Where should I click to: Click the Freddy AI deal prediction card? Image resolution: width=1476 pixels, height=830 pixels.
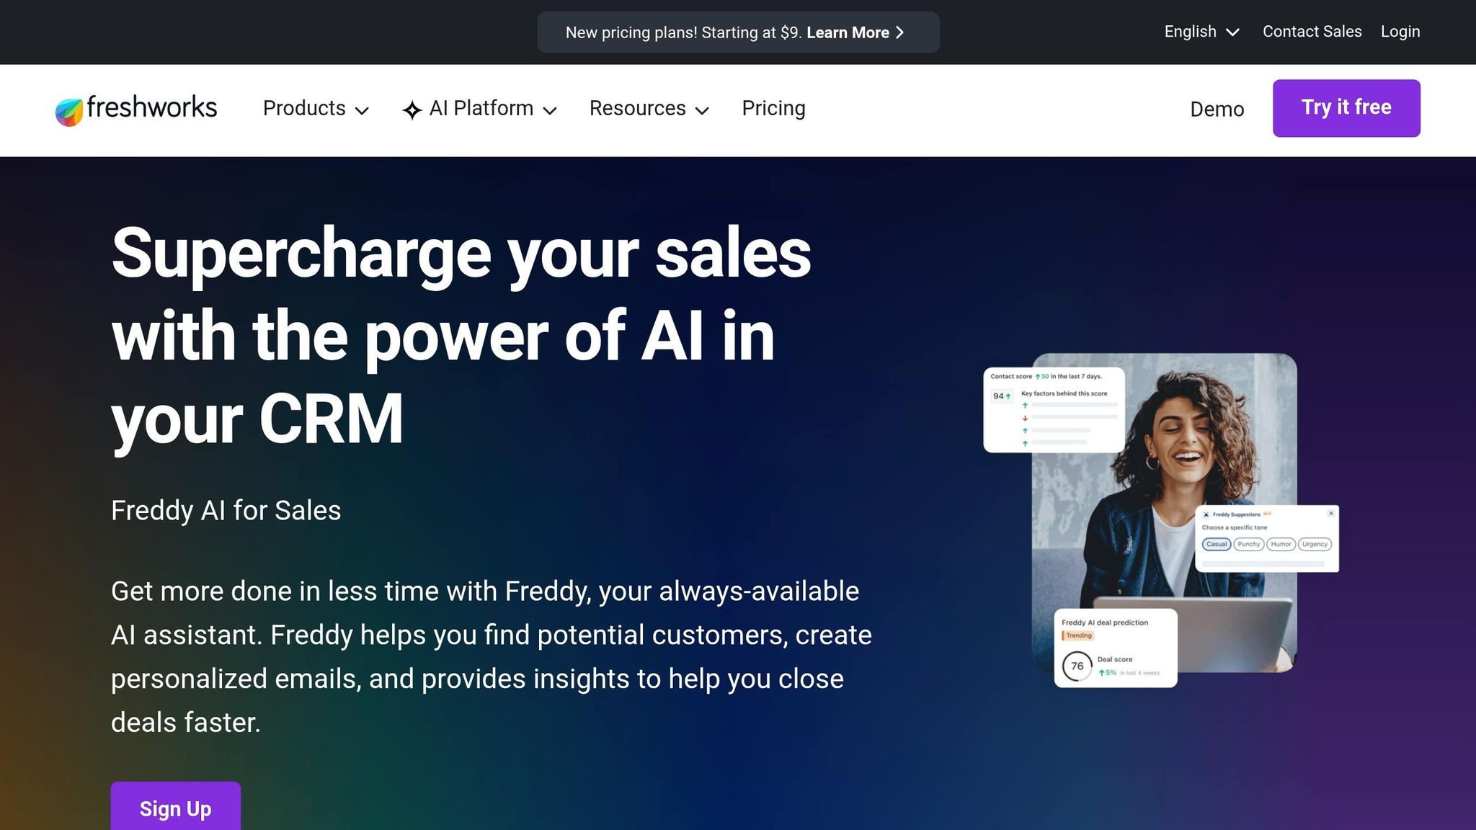pyautogui.click(x=1116, y=648)
